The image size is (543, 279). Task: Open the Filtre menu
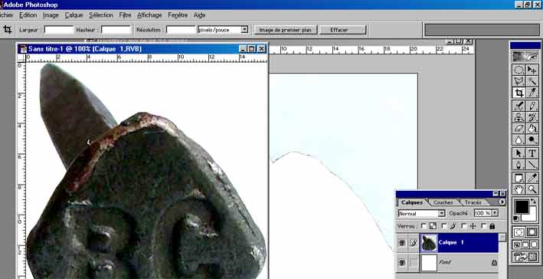pos(125,15)
